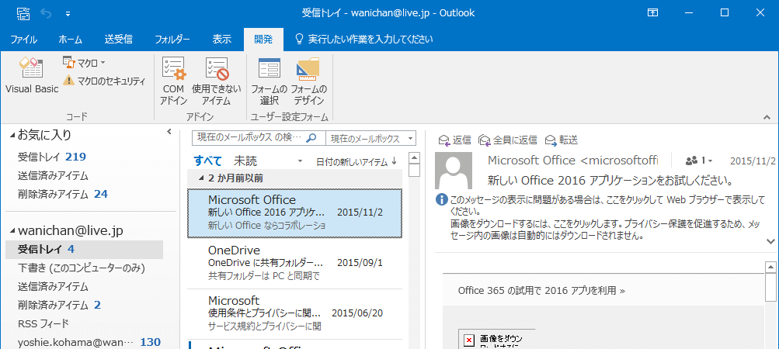Viewport: 779px width, 349px height.
Task: Open Macro Security settings
Action: point(104,81)
